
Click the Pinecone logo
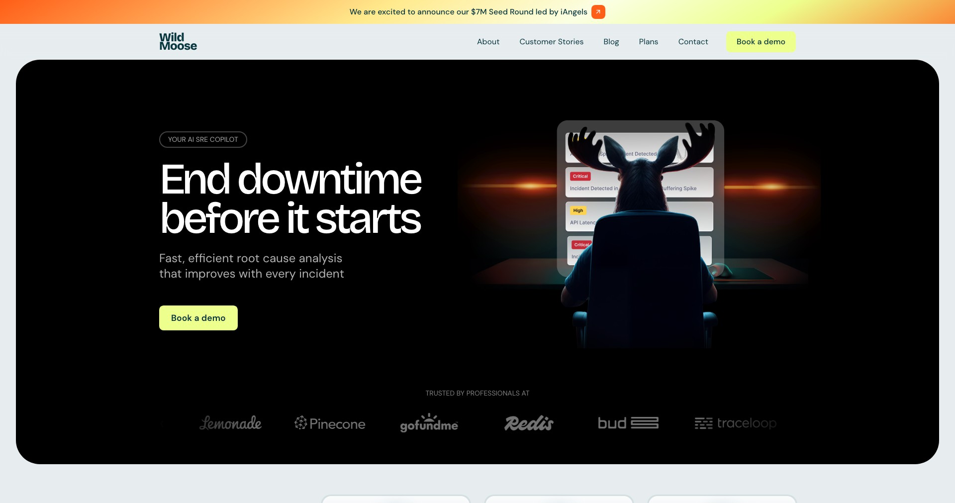tap(330, 423)
